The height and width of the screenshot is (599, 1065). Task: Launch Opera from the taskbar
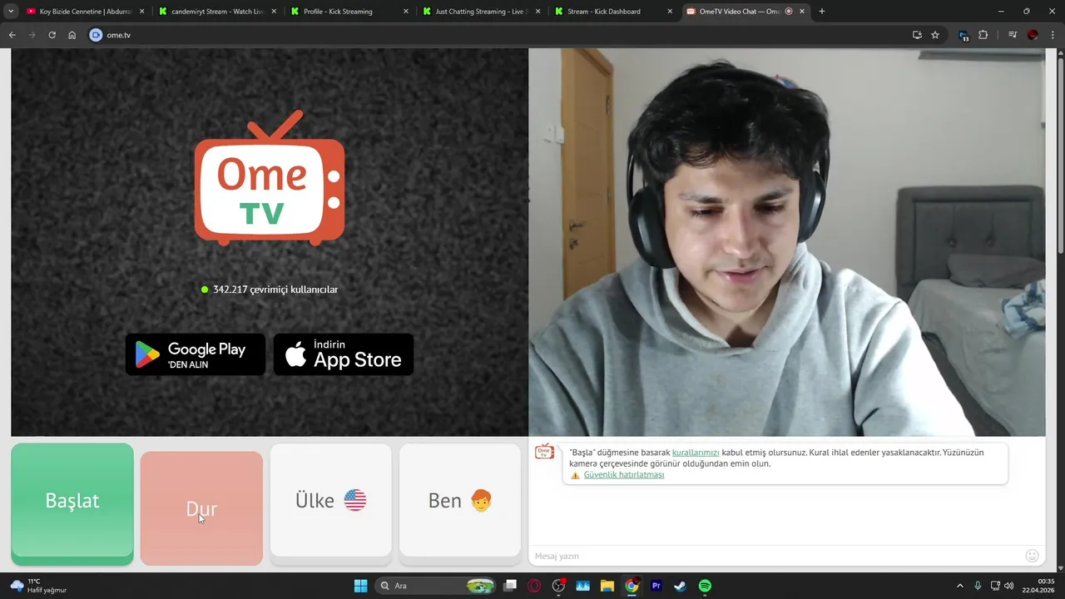pos(534,586)
